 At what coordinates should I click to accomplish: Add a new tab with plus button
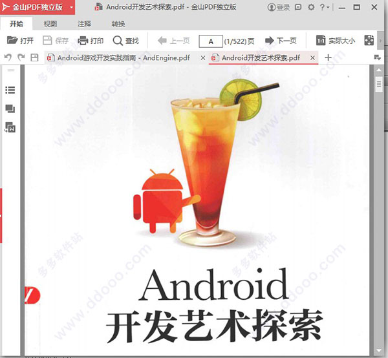click(328, 58)
